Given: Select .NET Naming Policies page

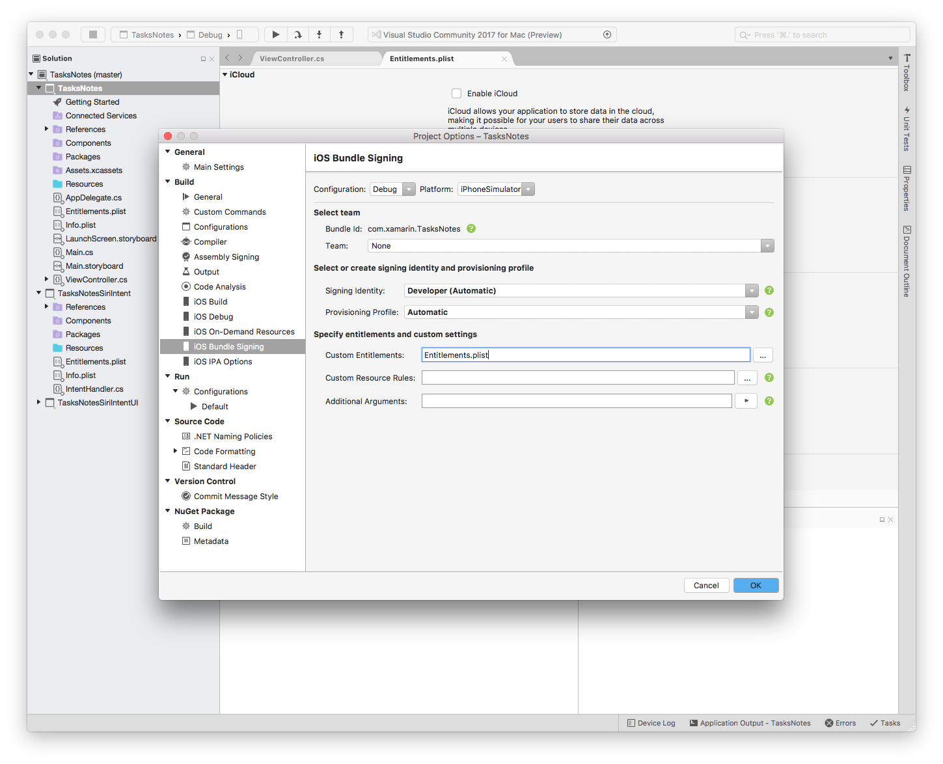Looking at the screenshot, I should pos(232,437).
